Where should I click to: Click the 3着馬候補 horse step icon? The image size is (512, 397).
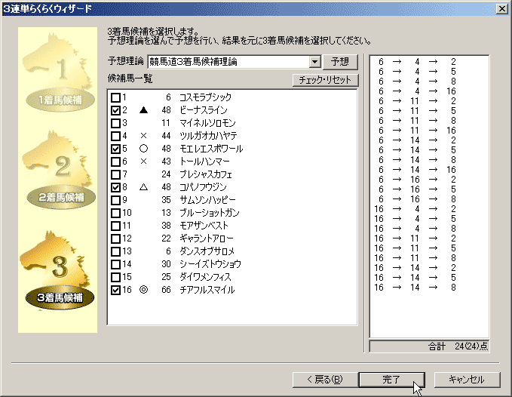60,272
